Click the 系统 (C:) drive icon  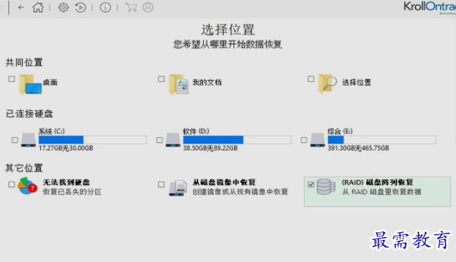[28, 140]
